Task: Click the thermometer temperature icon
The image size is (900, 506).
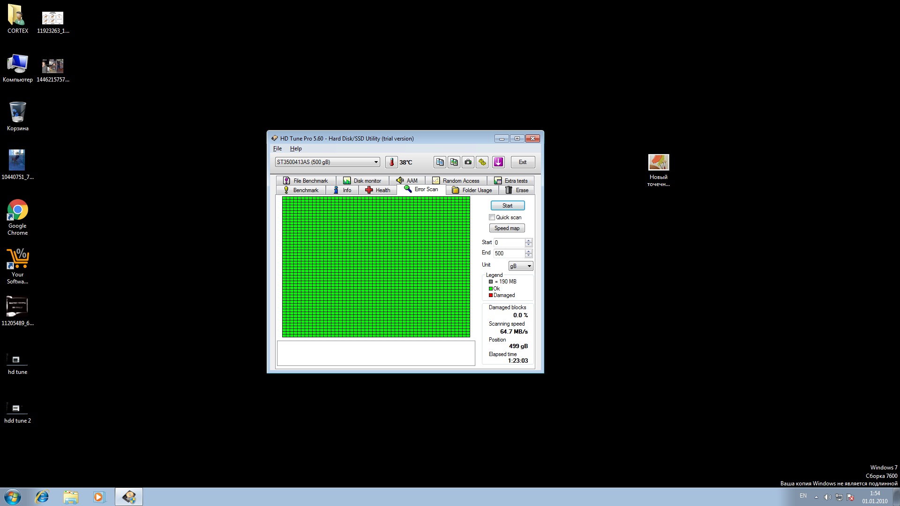Action: point(391,162)
